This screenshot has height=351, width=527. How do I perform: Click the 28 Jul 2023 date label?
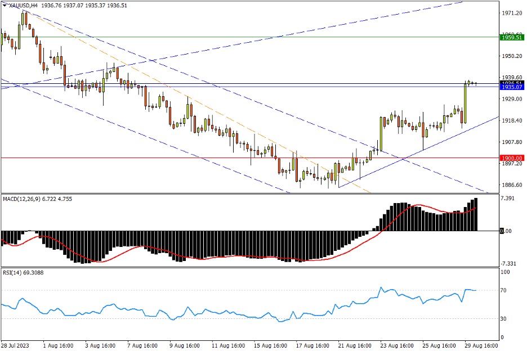tap(14, 345)
